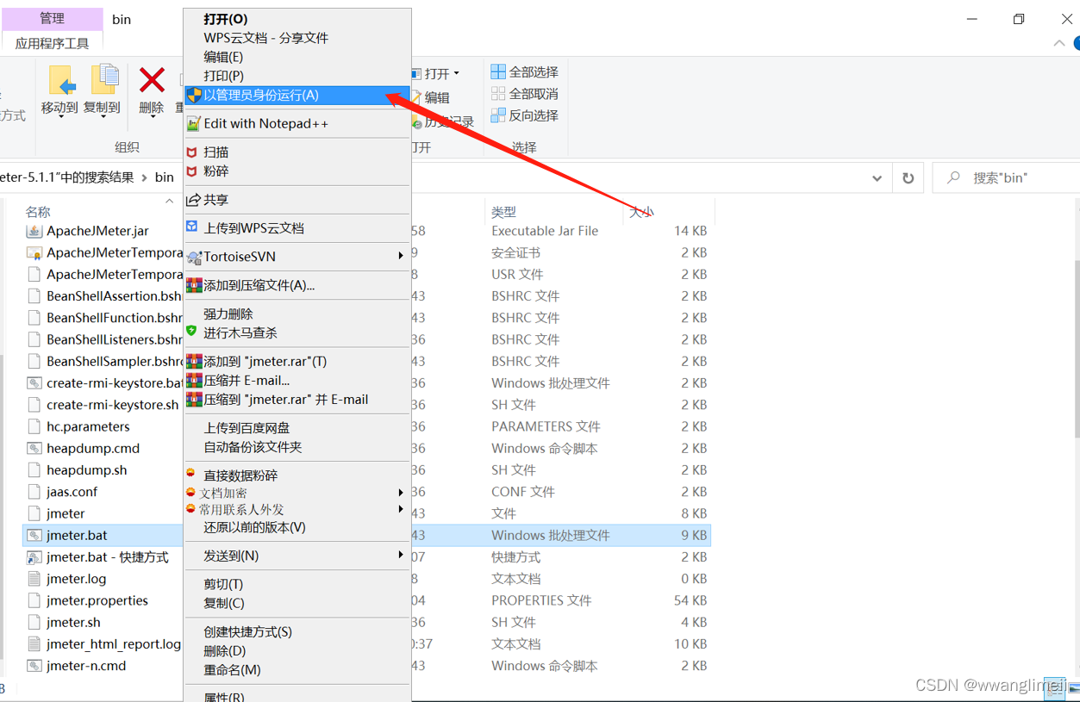Viewport: 1080px width, 702px height.
Task: Click Auto backup this folder entry
Action: click(253, 446)
